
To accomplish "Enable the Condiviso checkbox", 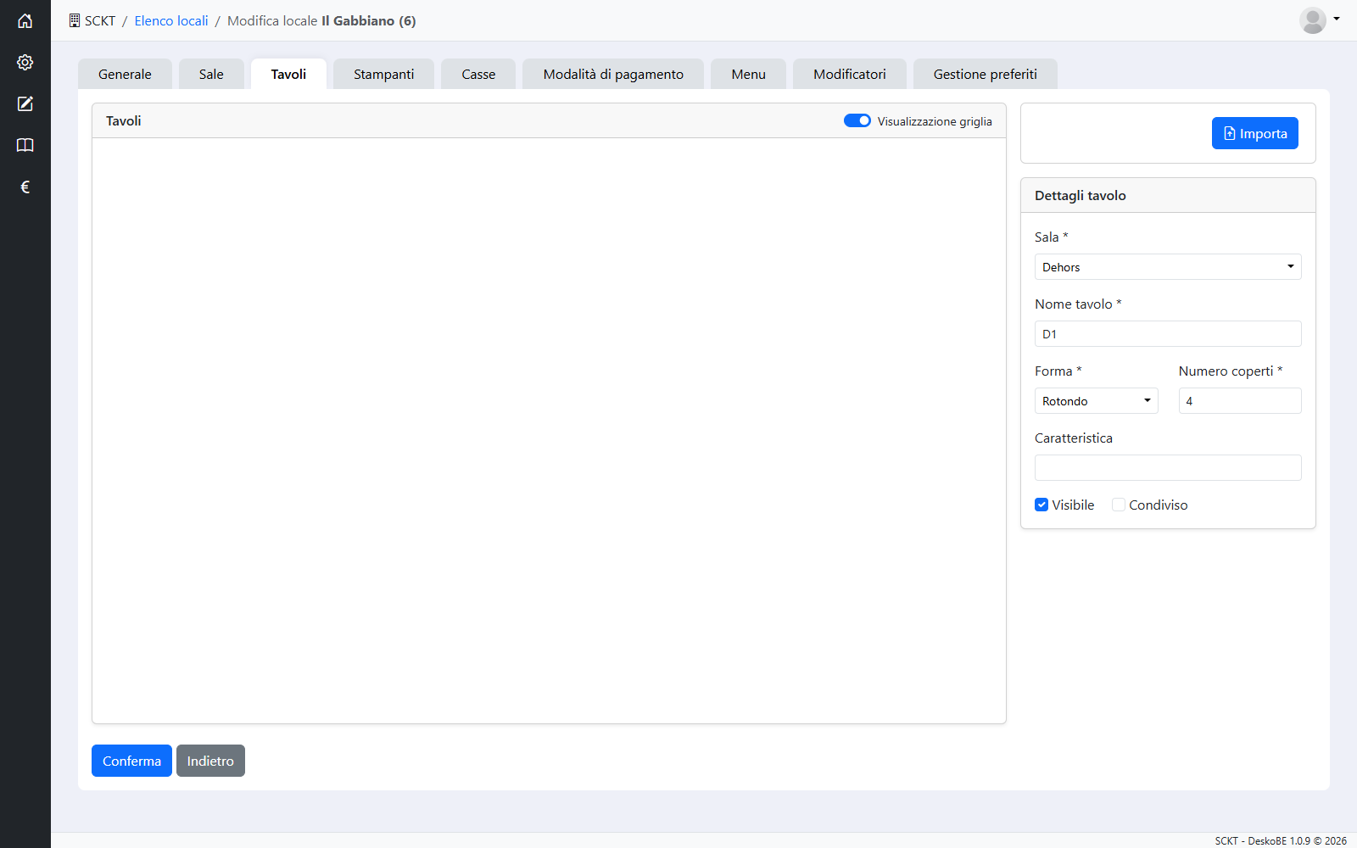I will click(1119, 505).
